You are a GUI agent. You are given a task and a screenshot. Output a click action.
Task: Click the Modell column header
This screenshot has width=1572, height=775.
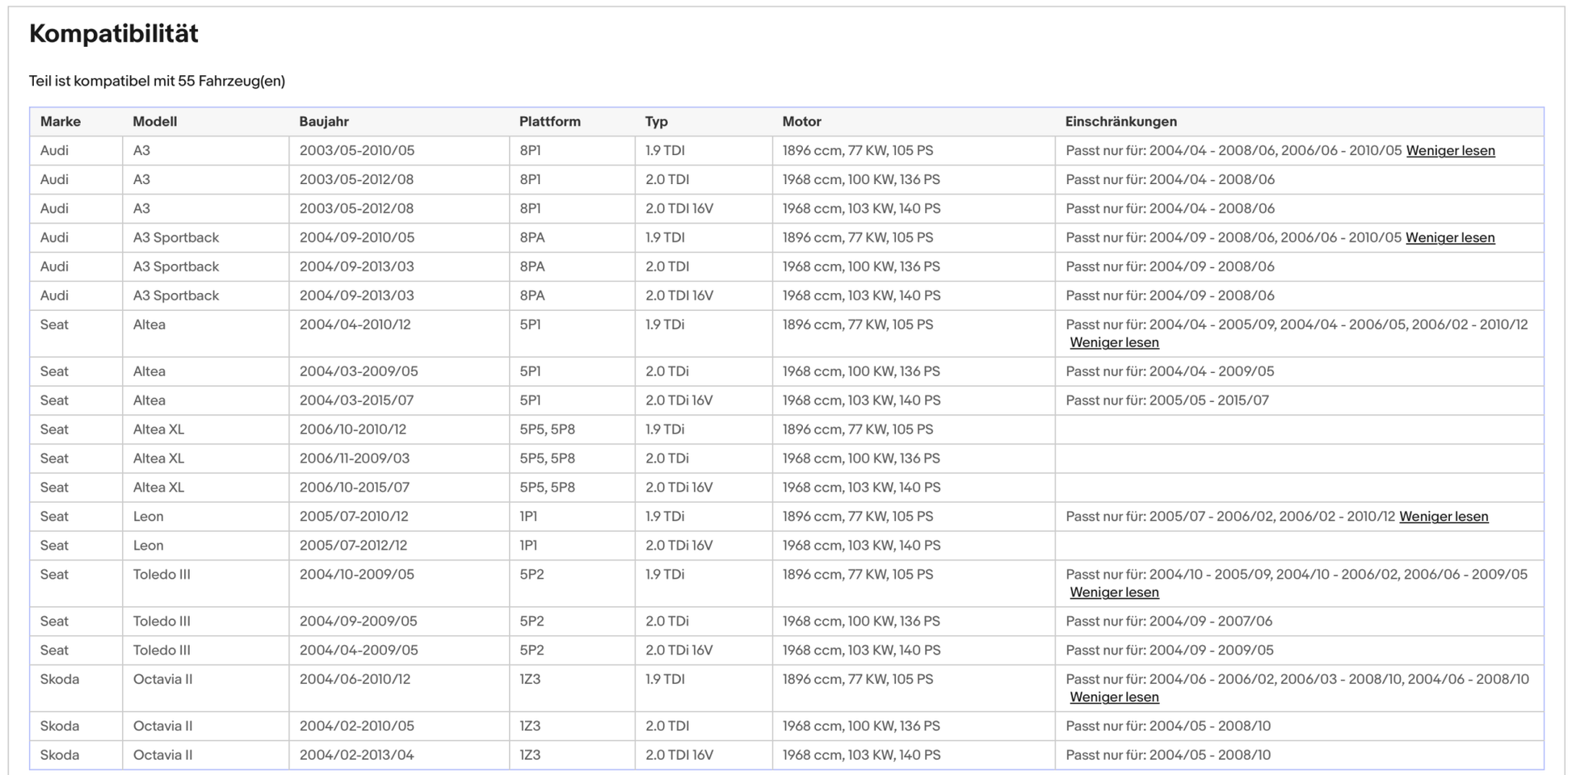pyautogui.click(x=154, y=122)
